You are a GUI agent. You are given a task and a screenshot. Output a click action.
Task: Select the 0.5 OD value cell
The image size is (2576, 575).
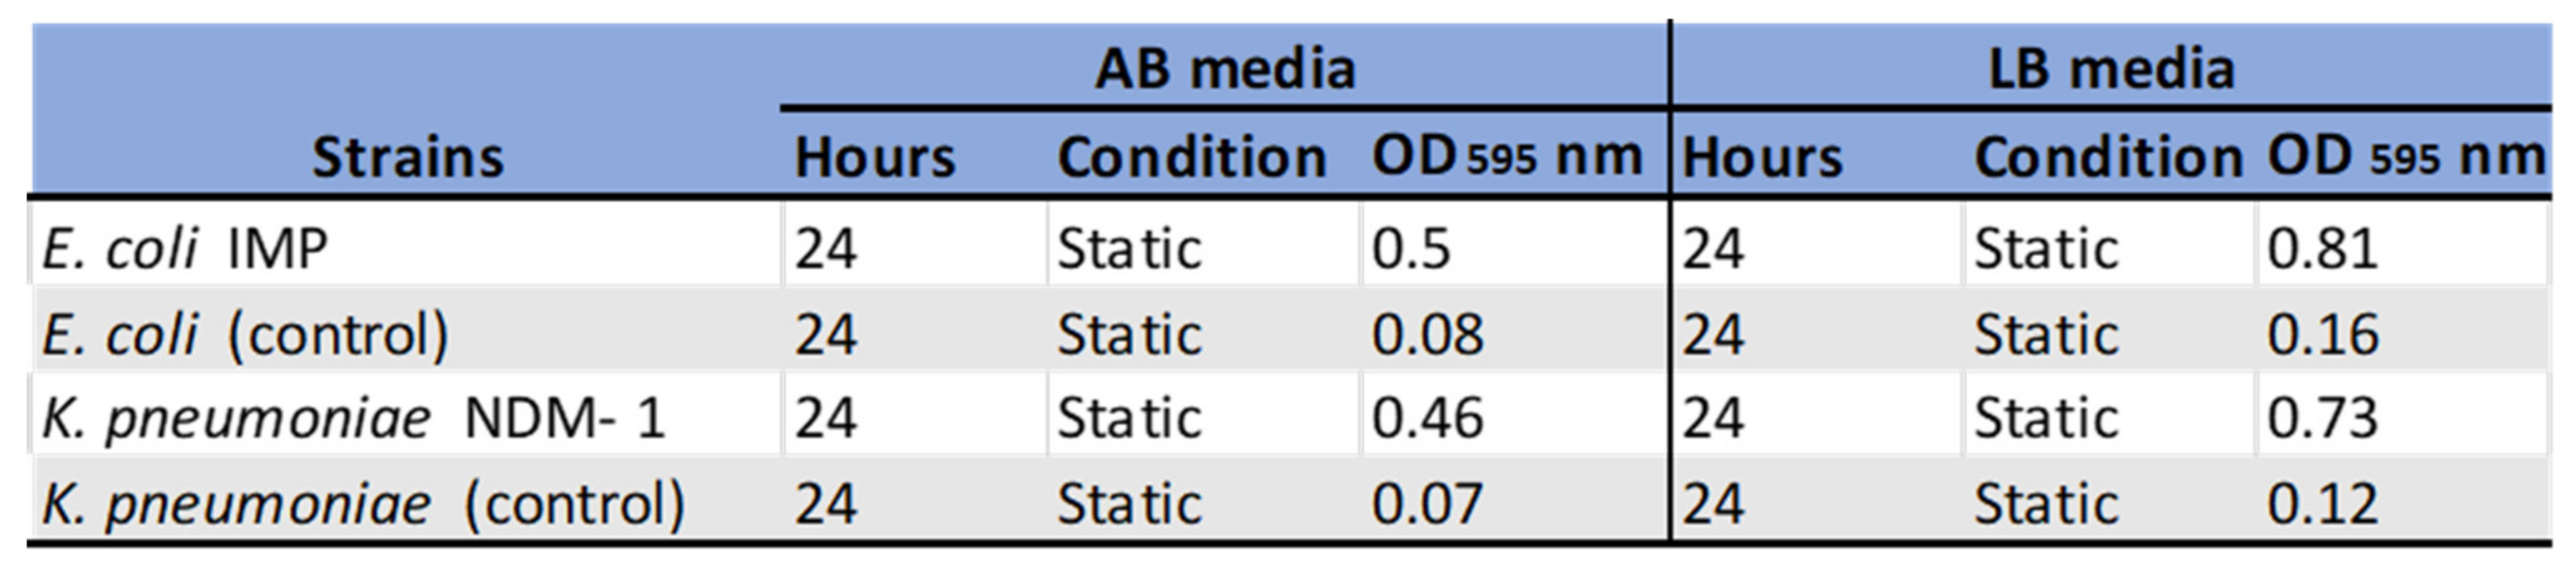[1410, 248]
